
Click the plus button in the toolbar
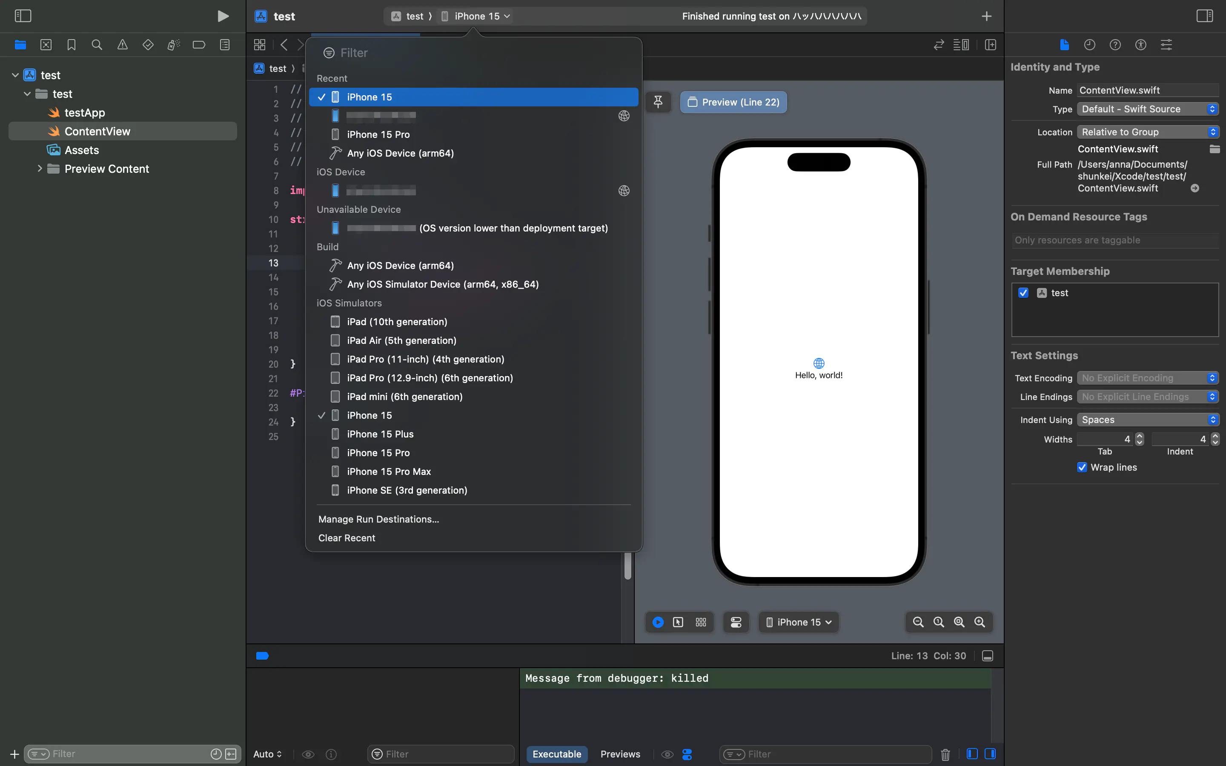986,16
